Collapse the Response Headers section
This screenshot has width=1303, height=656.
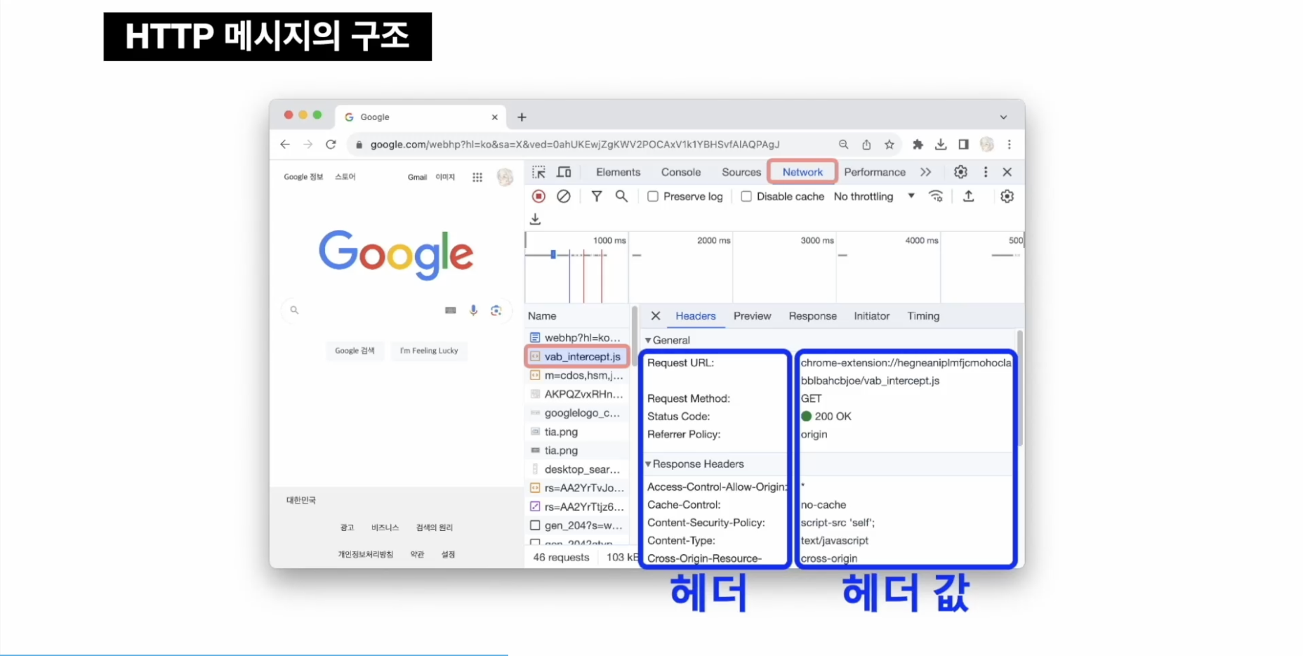coord(648,464)
